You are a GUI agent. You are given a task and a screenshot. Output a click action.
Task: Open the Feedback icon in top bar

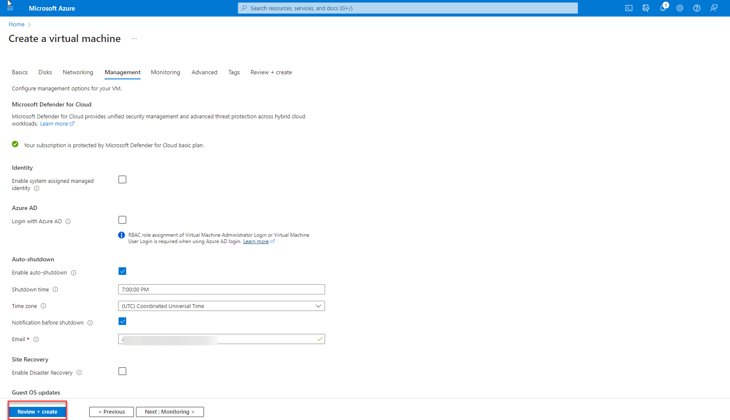[x=714, y=8]
